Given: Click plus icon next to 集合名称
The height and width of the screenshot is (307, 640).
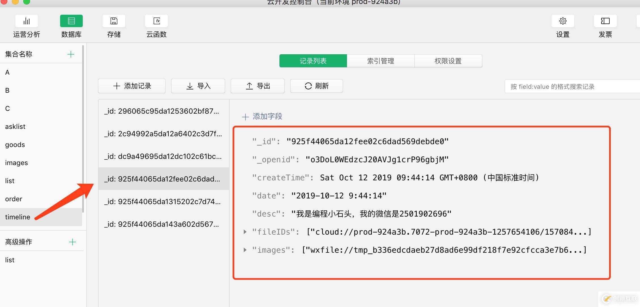Looking at the screenshot, I should (x=71, y=54).
